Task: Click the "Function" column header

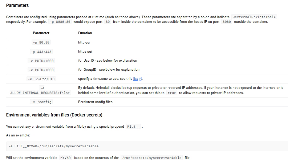Action: click(85, 33)
